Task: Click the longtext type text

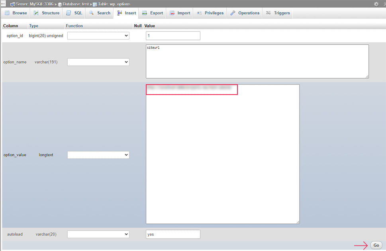Action: [46, 155]
